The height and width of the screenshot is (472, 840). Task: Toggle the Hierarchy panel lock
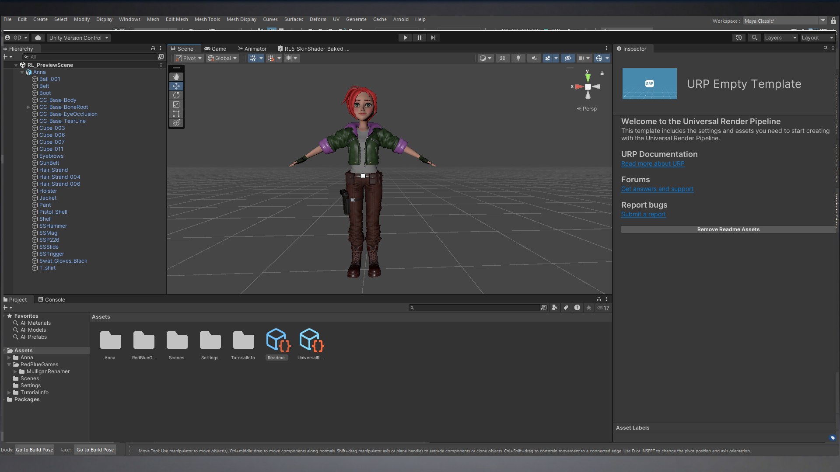tap(153, 49)
